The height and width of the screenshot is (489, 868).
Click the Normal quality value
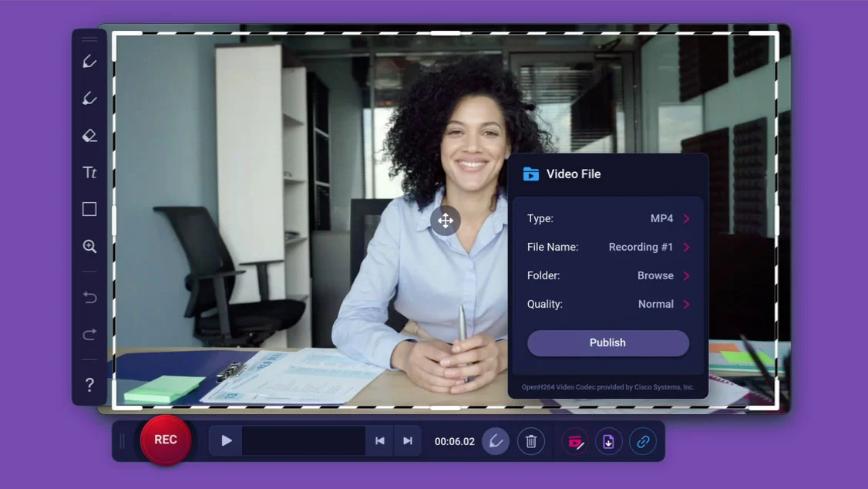656,304
